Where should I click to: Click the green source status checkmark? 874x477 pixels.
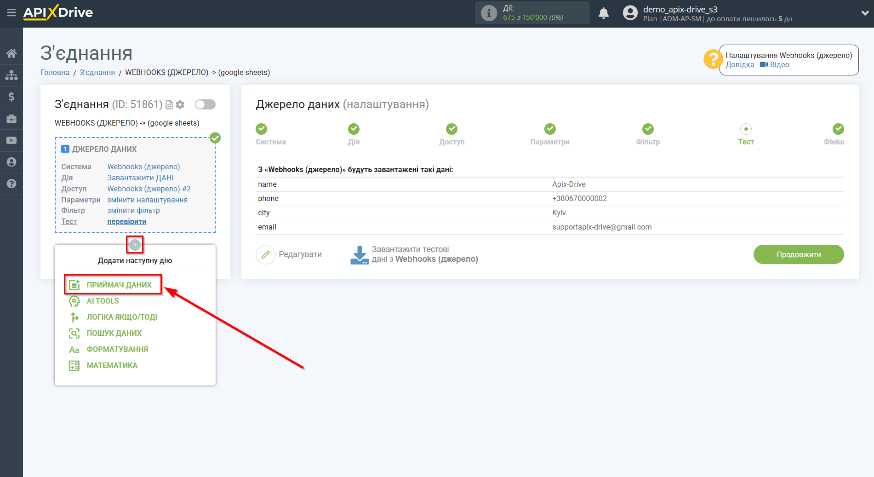tap(215, 138)
